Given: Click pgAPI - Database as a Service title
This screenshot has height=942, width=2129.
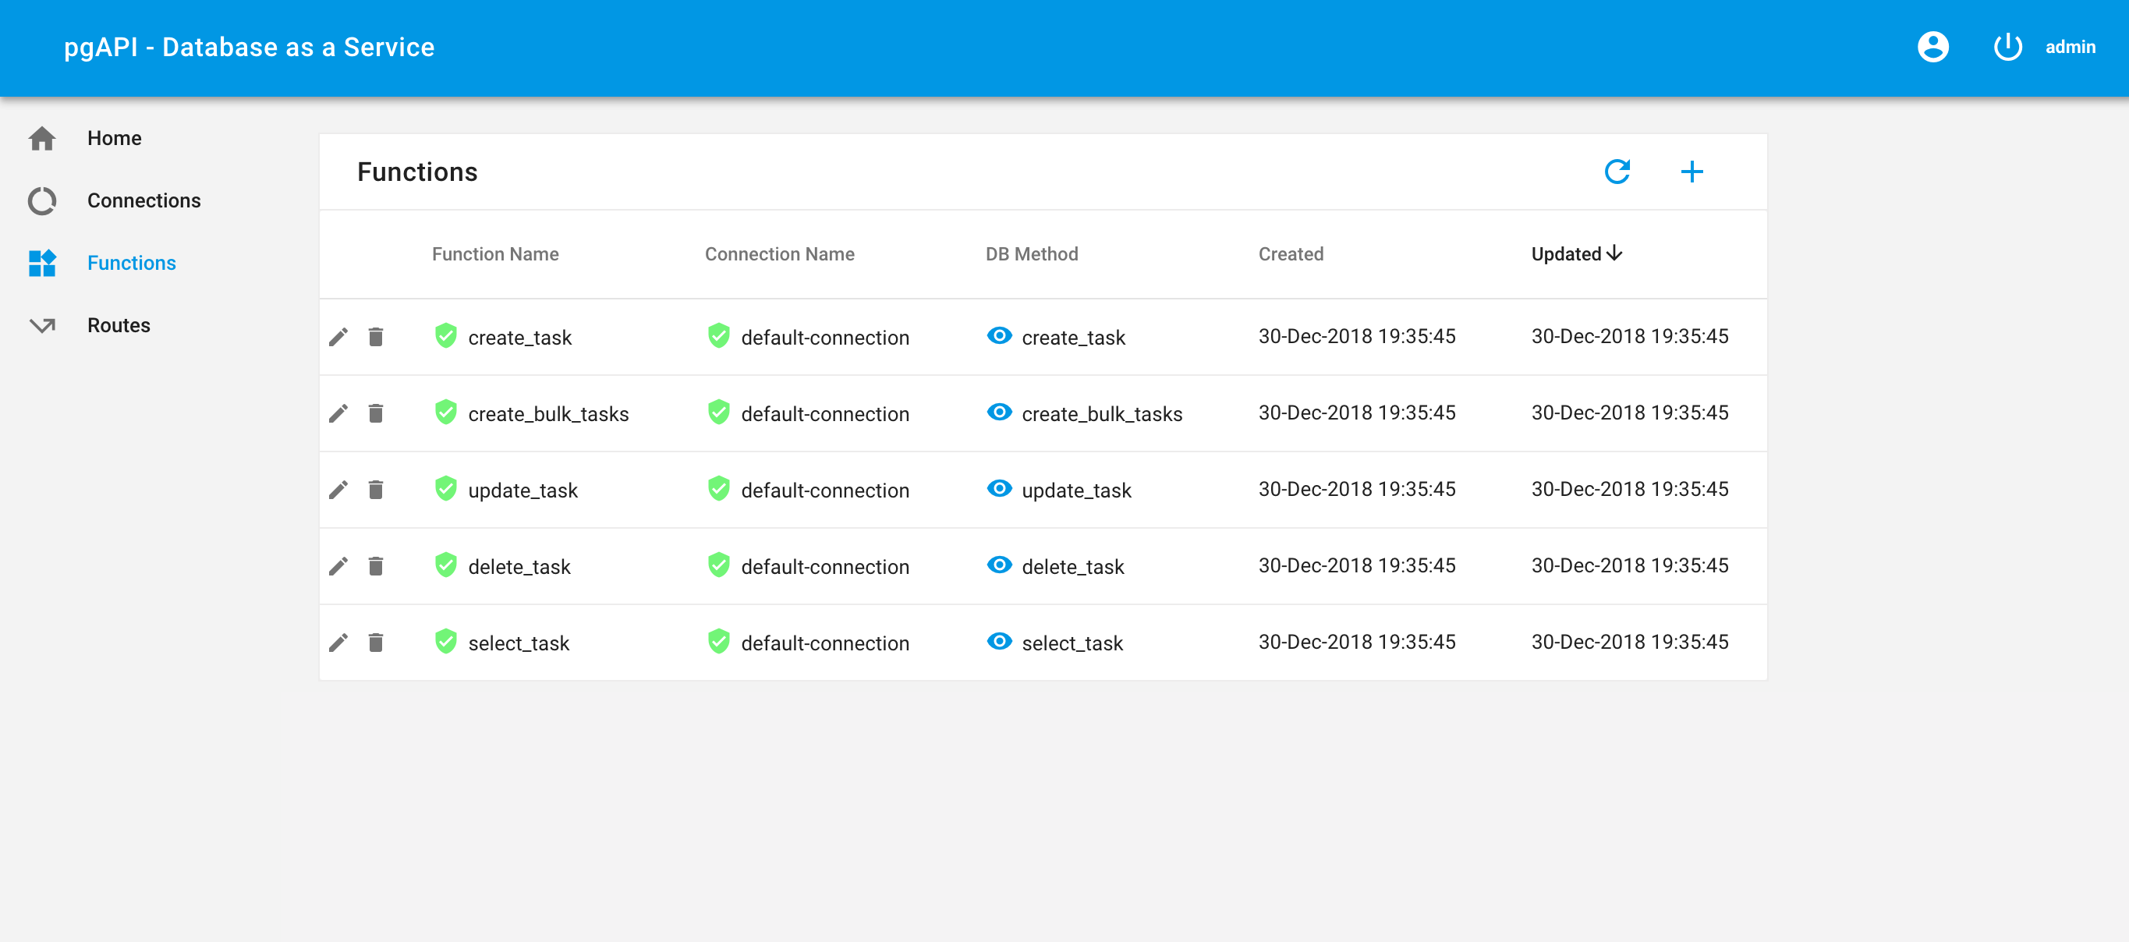Looking at the screenshot, I should [x=249, y=47].
